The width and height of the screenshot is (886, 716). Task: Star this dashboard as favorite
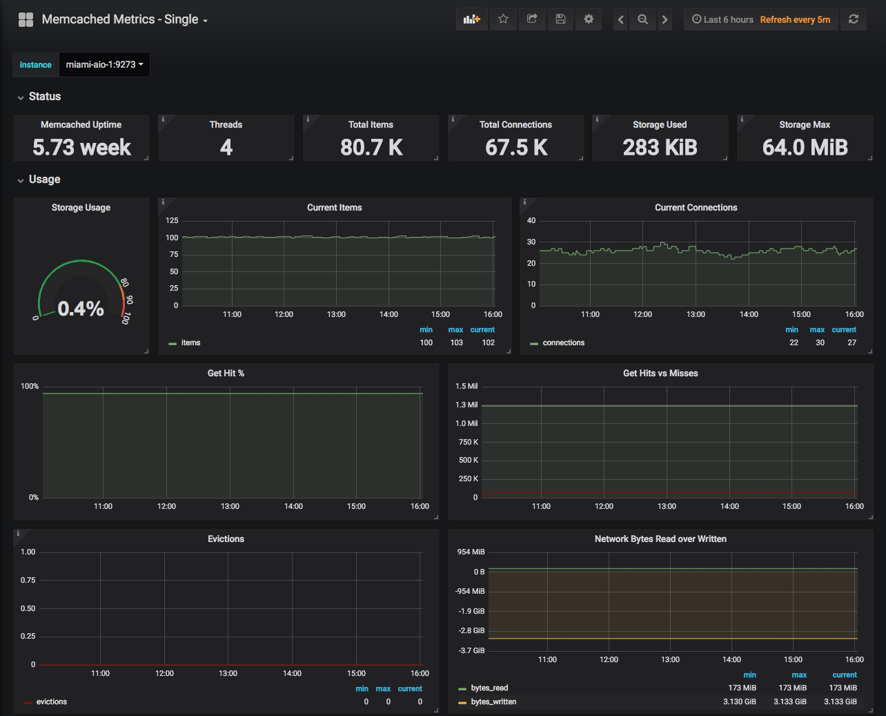point(503,19)
